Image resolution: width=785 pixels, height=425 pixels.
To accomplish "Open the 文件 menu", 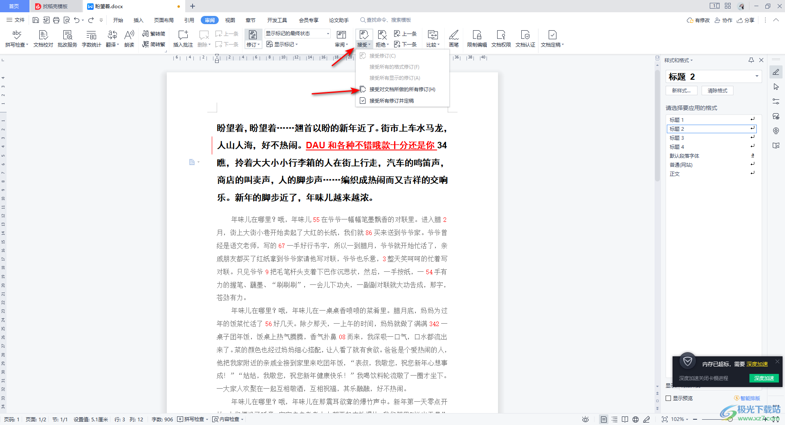I will click(16, 20).
